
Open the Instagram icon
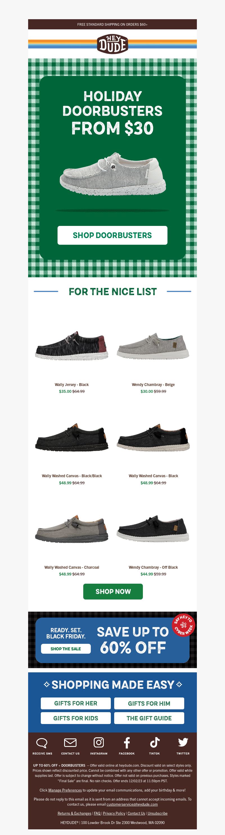coord(98,742)
